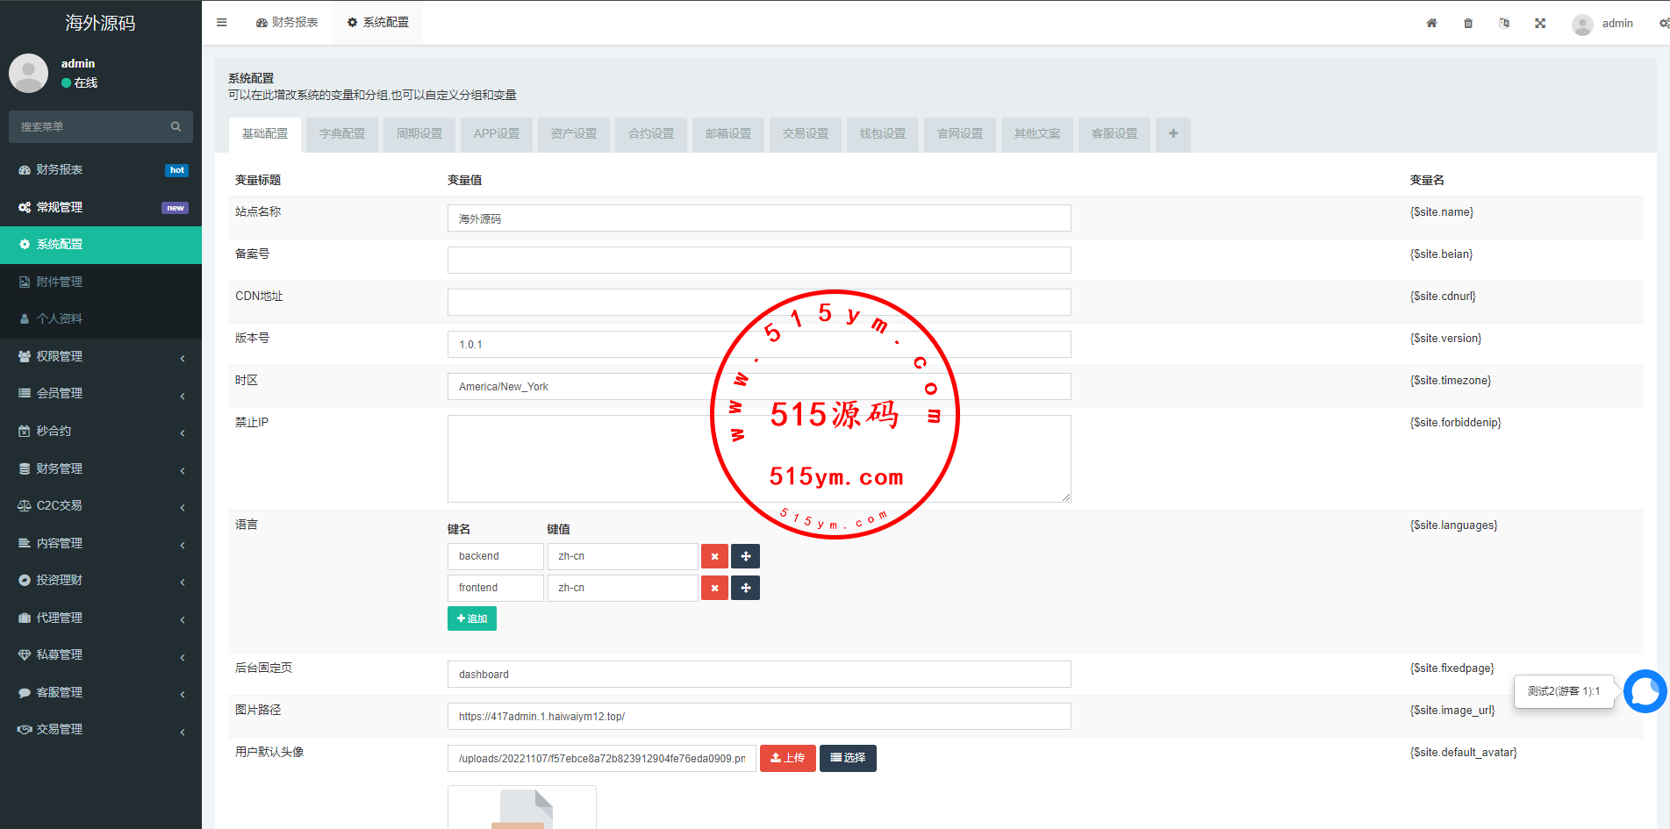Add a new config group tab
The width and height of the screenshot is (1670, 829).
tap(1172, 134)
